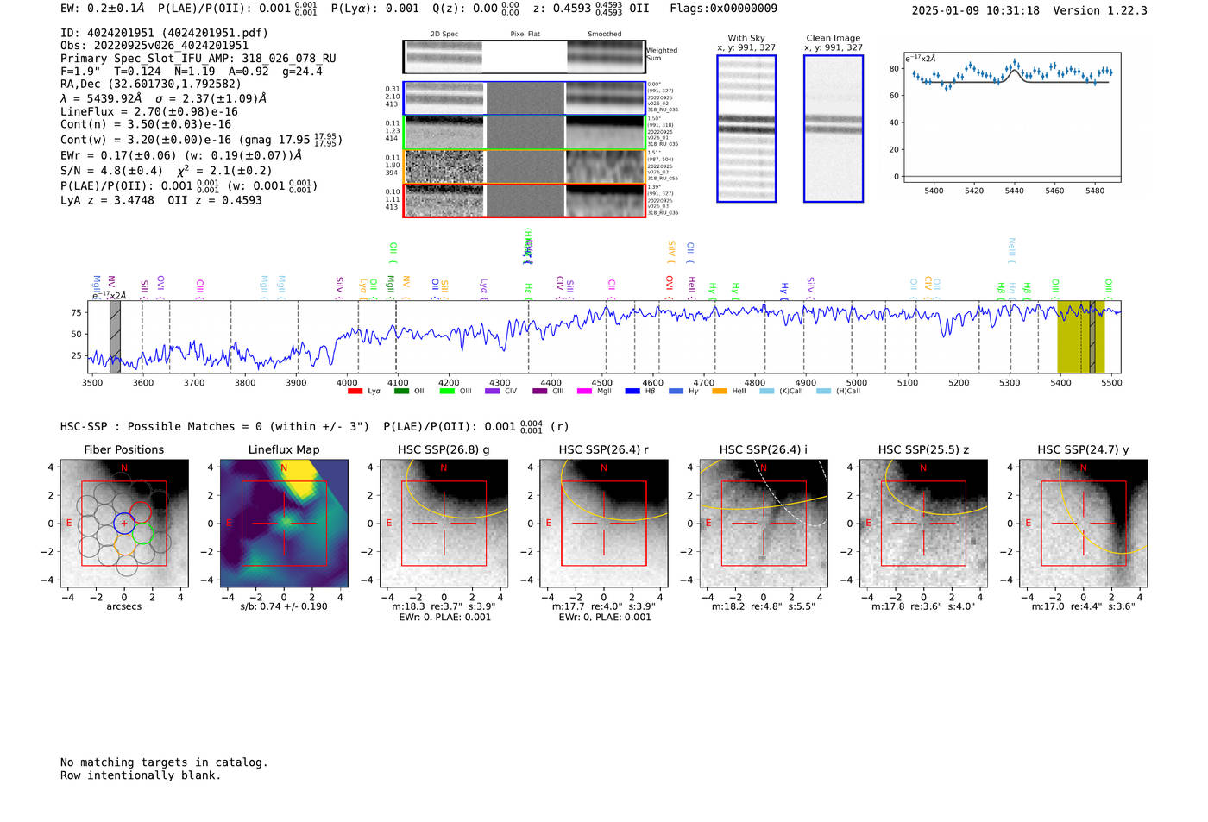
Task: Click the red-circled fiber in Fiber Positions
Action: pyautogui.click(x=141, y=511)
